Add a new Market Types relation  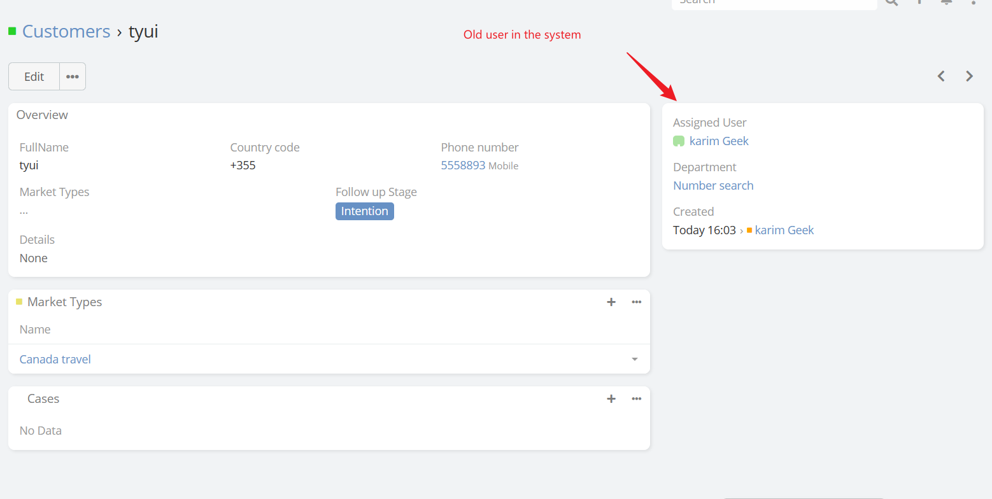pos(611,302)
